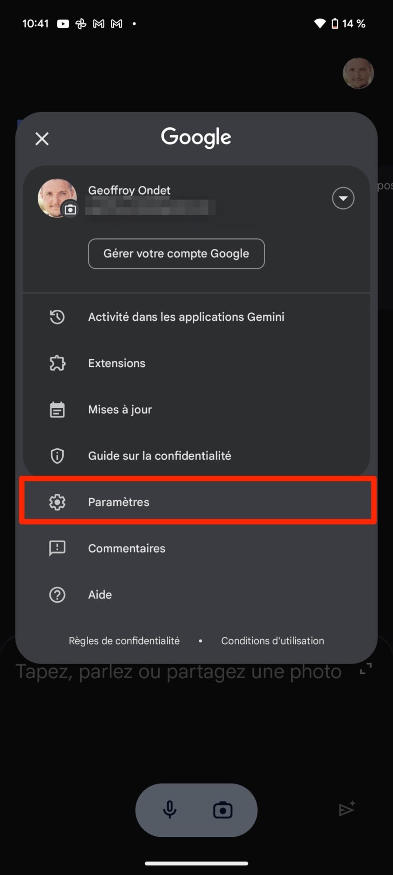Tap the Paramètres gear icon
393x875 pixels.
coord(57,502)
